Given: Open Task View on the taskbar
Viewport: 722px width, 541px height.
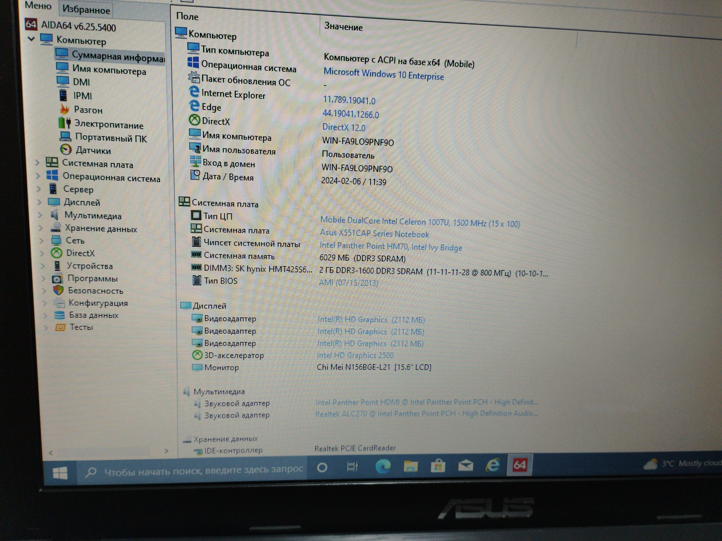Looking at the screenshot, I should point(352,467).
